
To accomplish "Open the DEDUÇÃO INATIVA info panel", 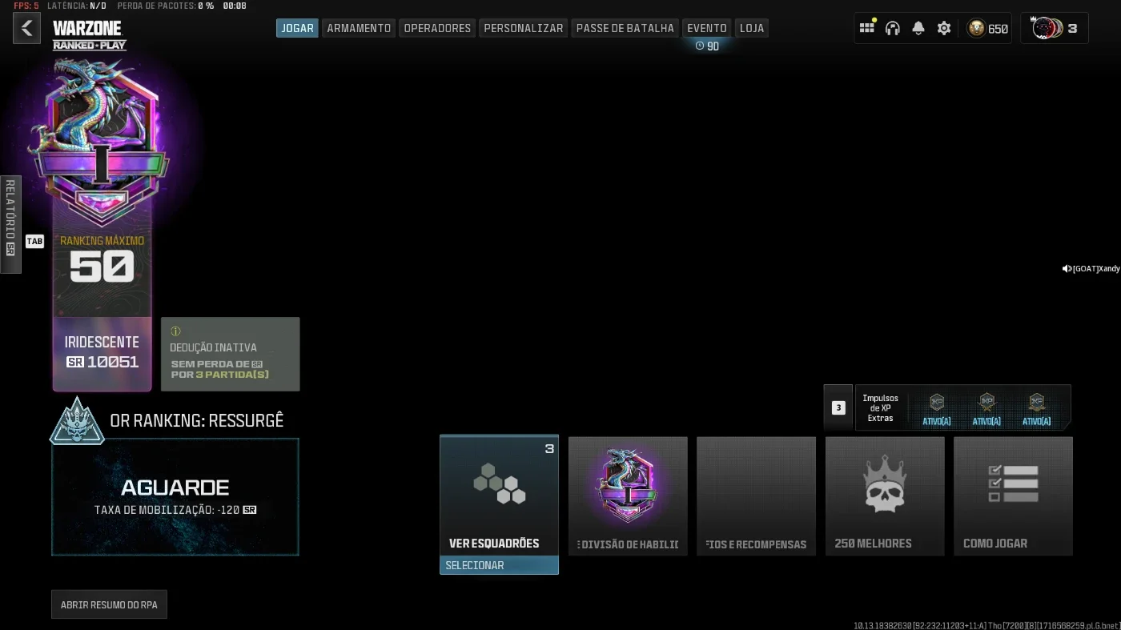I will pos(231,354).
